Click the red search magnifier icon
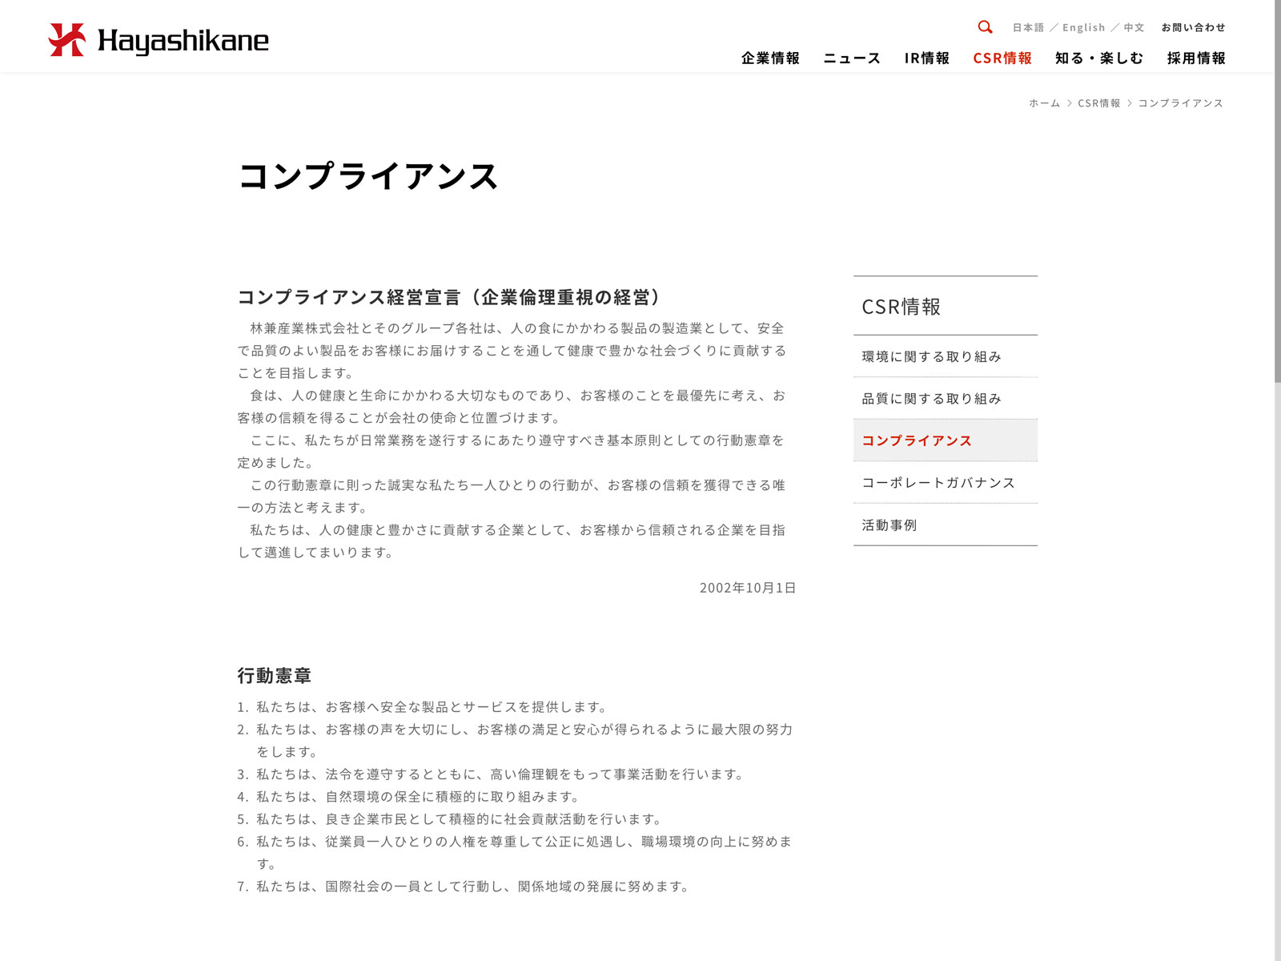1281x961 pixels. click(985, 27)
